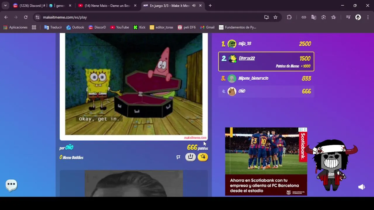The image size is (374, 210).
Task: Open browser profile avatar
Action: point(358,17)
